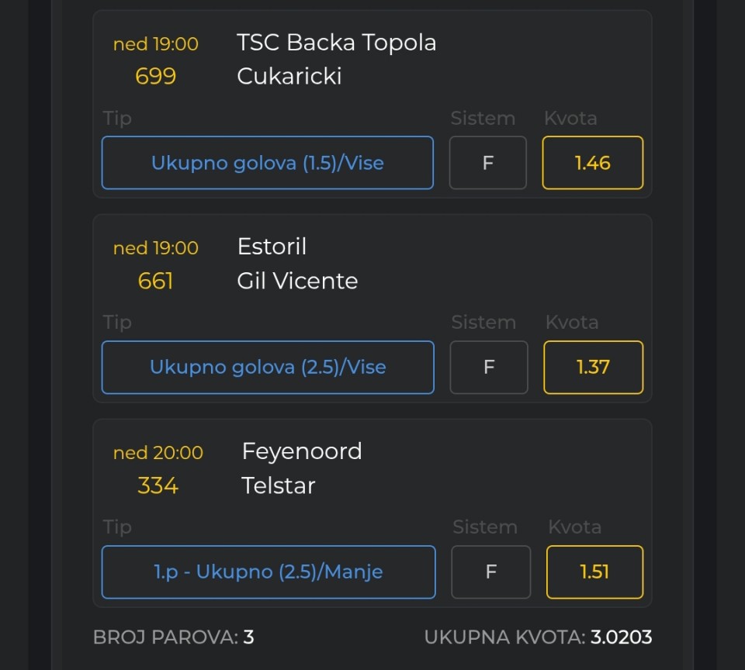Click match code 699
The height and width of the screenshot is (670, 745).
coord(155,76)
